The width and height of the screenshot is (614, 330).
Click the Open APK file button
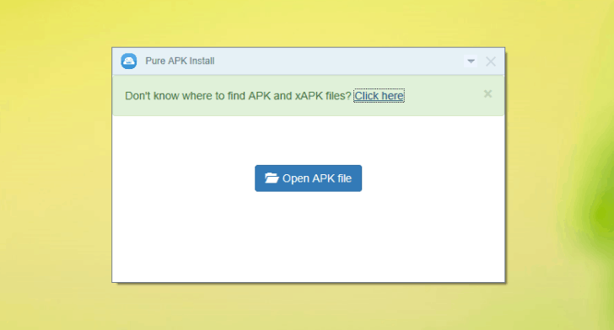point(308,178)
